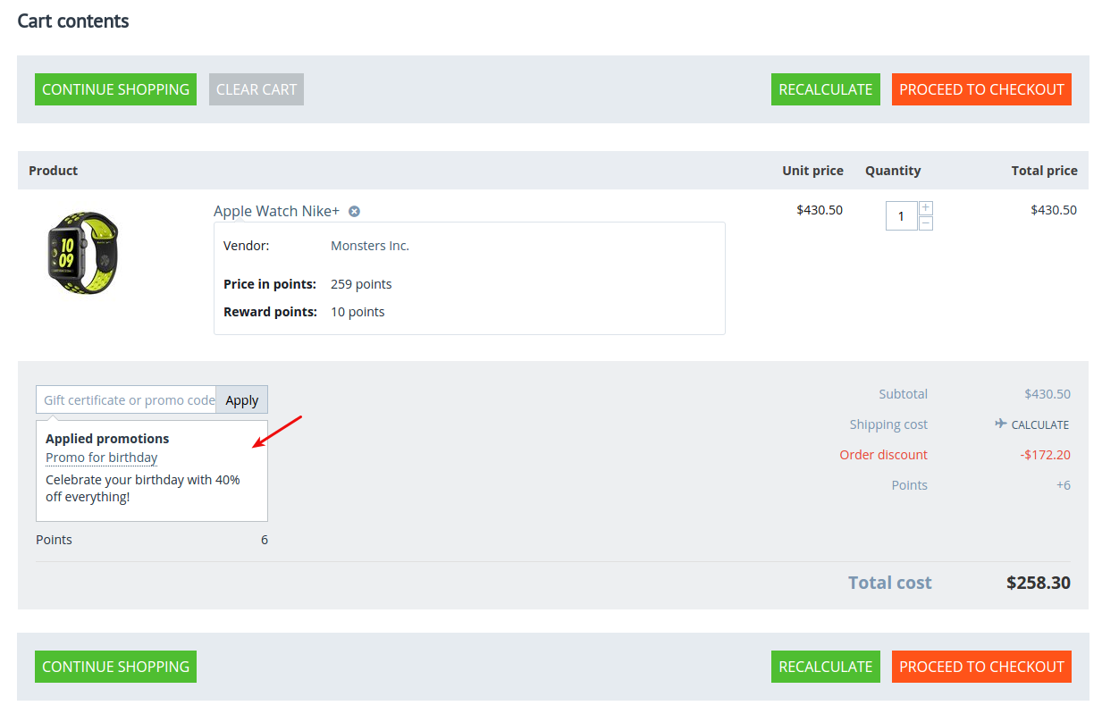
Task: Click the birthday 40% off description text
Action: [143, 488]
